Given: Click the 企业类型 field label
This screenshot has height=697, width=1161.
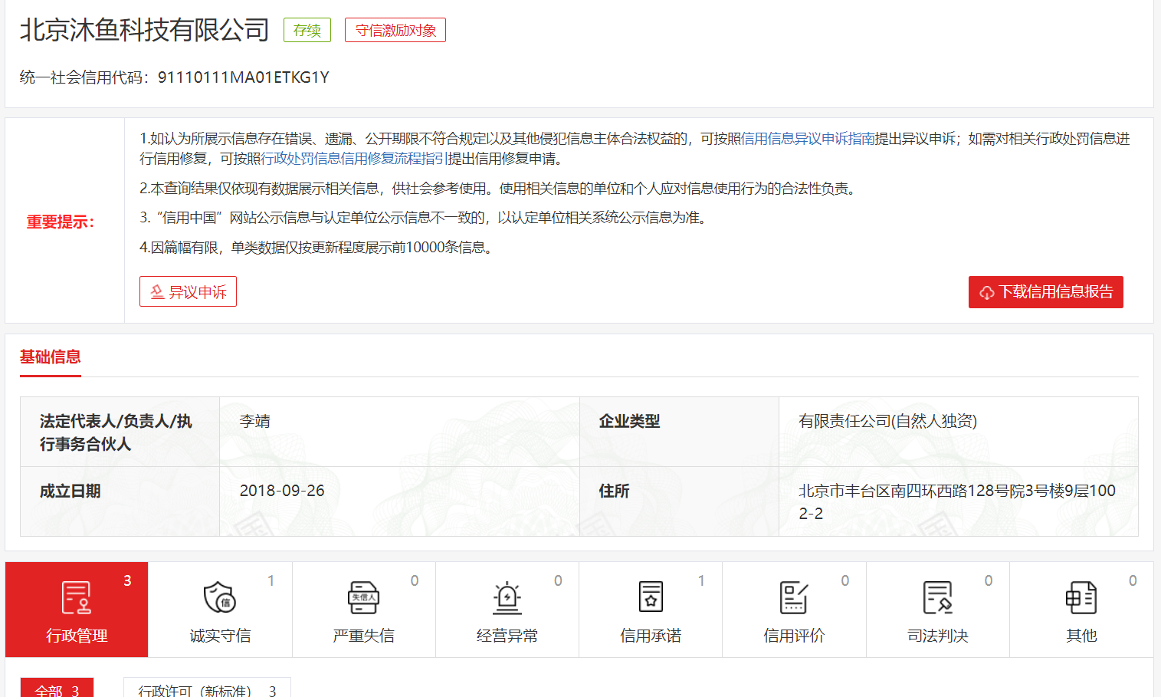Looking at the screenshot, I should pyautogui.click(x=629, y=421).
